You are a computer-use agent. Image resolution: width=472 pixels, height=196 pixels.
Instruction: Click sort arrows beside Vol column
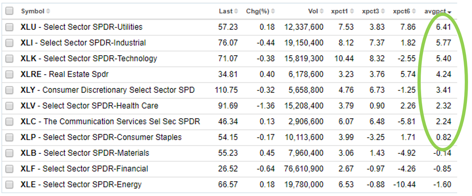tap(322, 12)
